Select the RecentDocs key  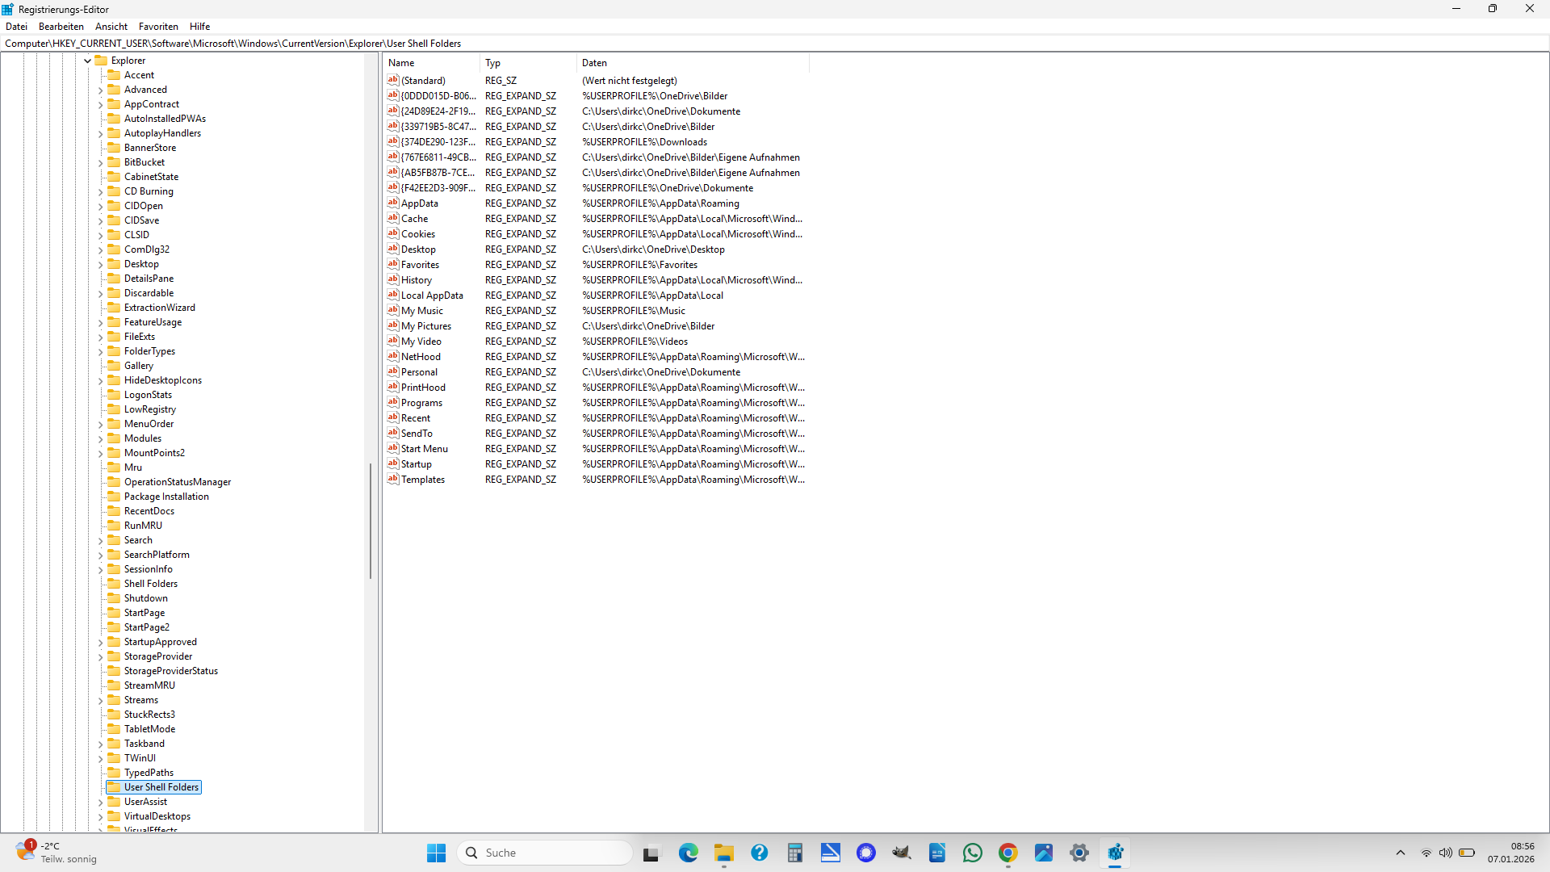(x=149, y=511)
